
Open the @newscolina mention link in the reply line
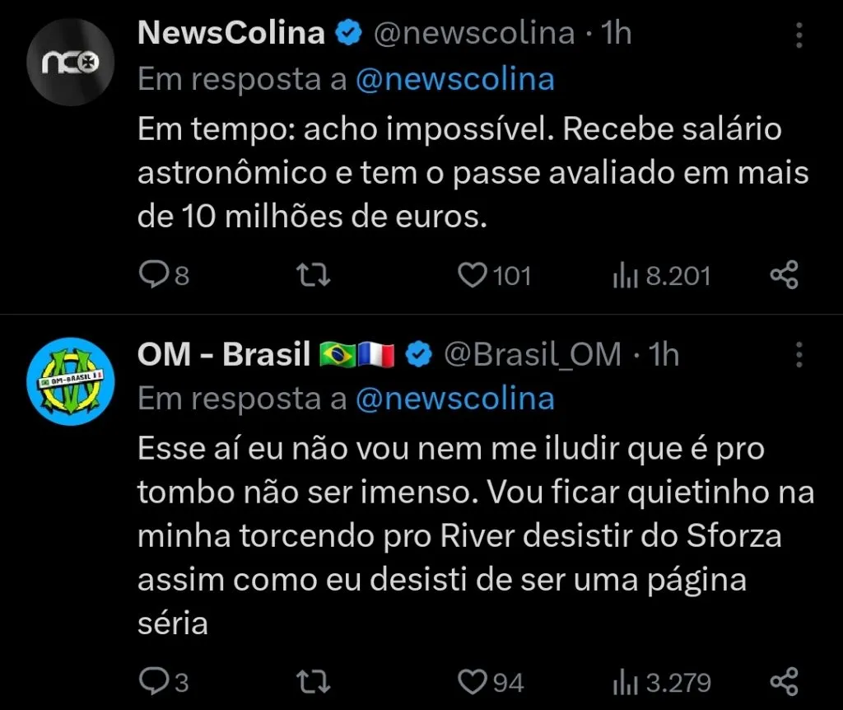(x=455, y=78)
